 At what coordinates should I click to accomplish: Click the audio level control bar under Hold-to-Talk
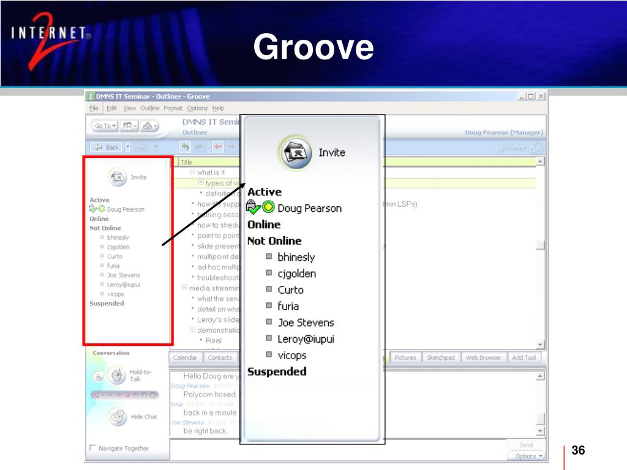tap(124, 395)
